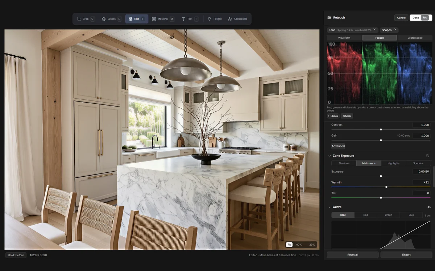Click the image dimensions 4828 × 3390
This screenshot has height=271, width=435.
pyautogui.click(x=38, y=255)
